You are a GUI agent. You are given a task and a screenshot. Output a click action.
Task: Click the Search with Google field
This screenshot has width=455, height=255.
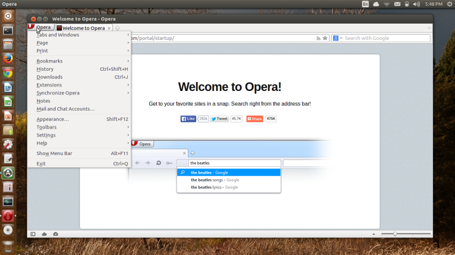point(387,38)
